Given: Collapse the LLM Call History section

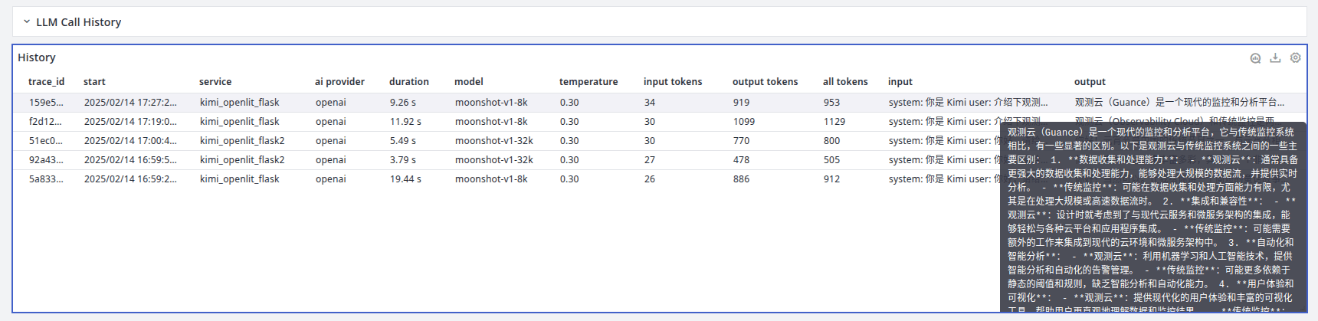Looking at the screenshot, I should tap(27, 22).
